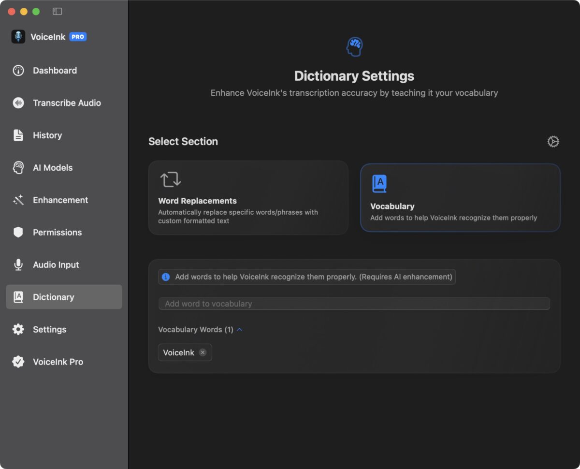Select the Vocabulary card title

392,206
